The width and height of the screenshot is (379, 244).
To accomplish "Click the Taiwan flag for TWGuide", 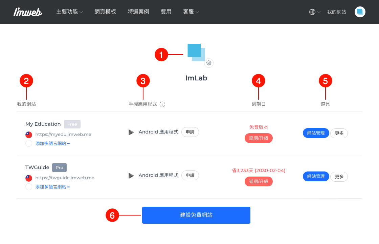I will (x=29, y=178).
